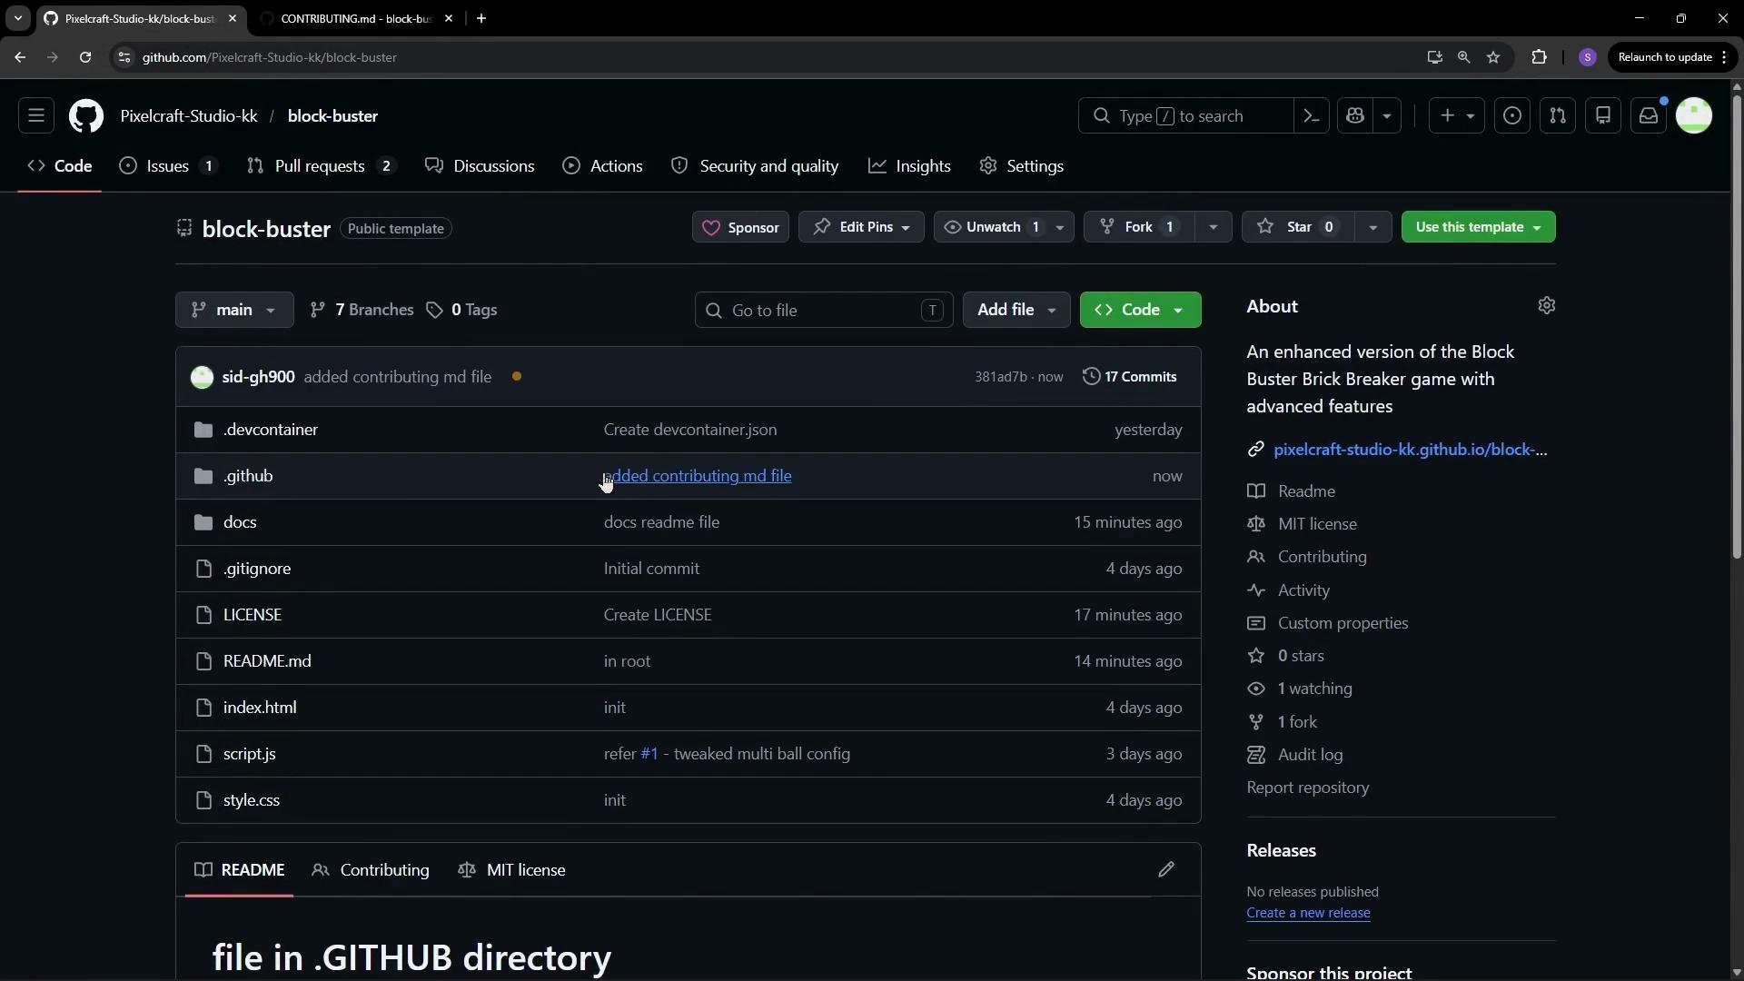Reload the page
This screenshot has width=1744, height=981.
click(x=85, y=57)
